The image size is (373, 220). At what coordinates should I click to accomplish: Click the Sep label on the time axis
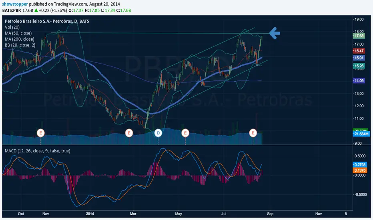coord(270,214)
